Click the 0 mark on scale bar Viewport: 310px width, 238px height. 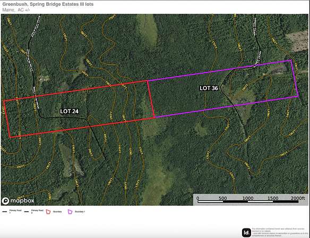198,198
